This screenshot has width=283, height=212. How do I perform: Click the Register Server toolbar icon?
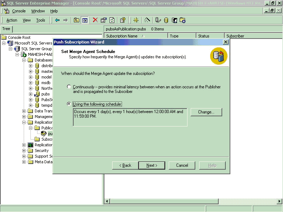(158, 20)
